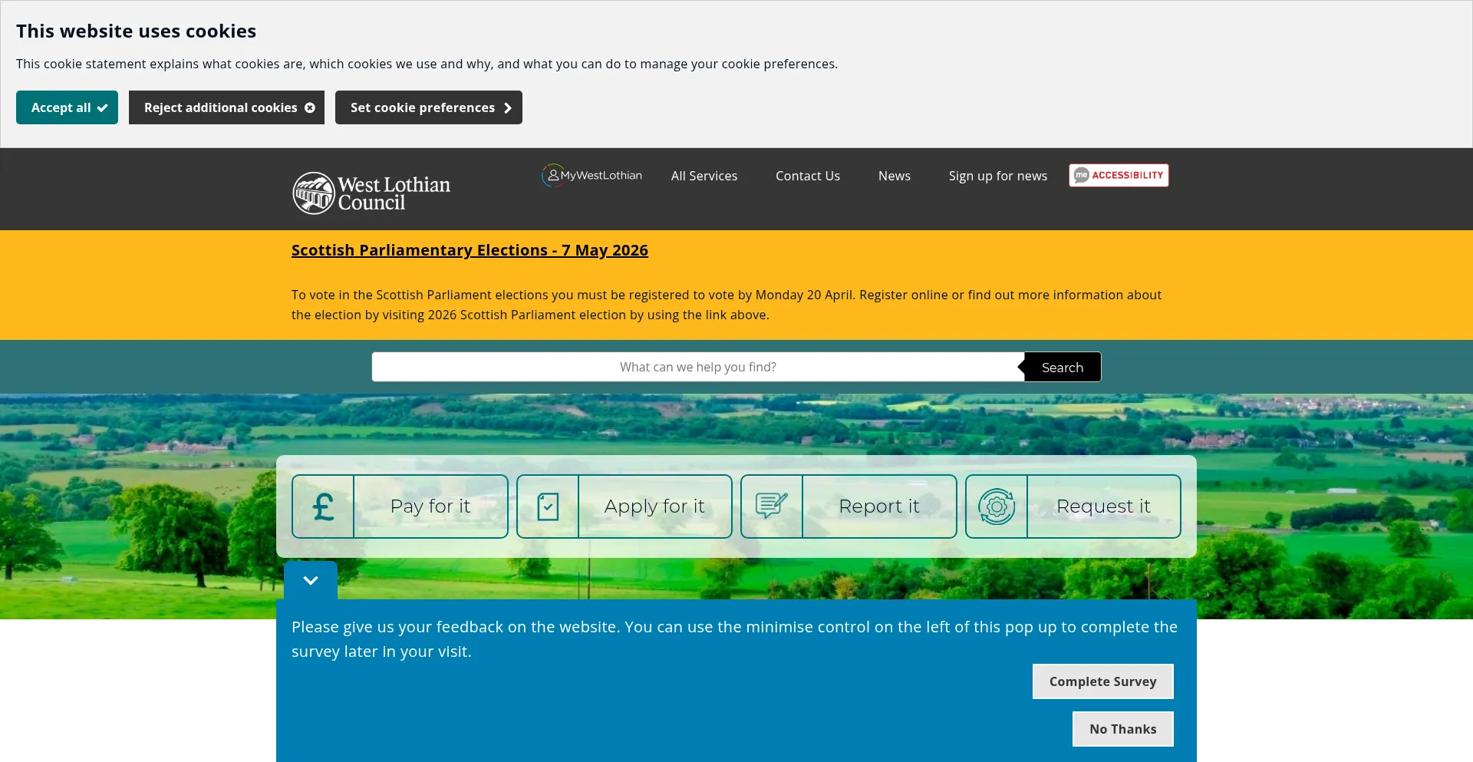1473x762 pixels.
Task: Open All Services
Action: click(704, 176)
